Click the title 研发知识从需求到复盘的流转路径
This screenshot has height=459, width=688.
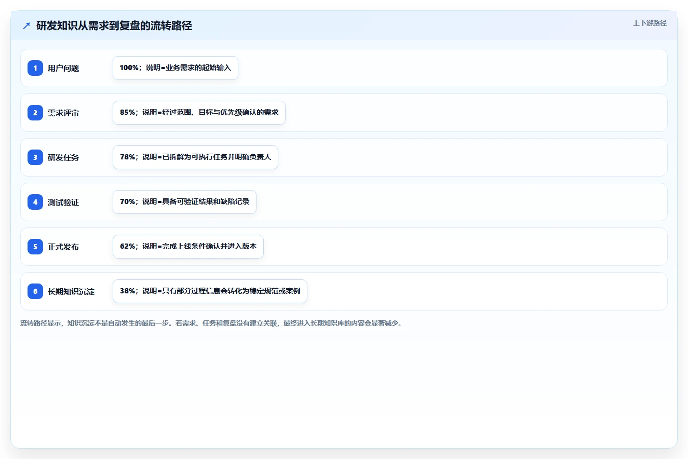tap(114, 26)
